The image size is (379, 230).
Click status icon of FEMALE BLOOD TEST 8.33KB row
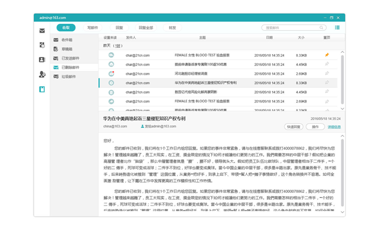click(x=111, y=55)
